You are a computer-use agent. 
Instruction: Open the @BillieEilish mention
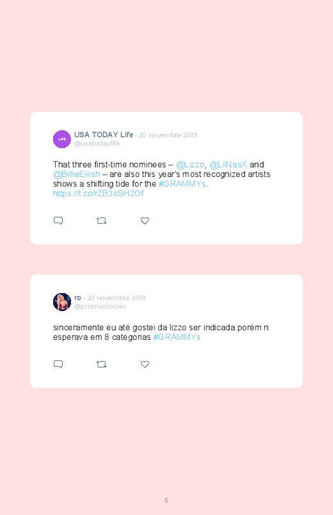tap(76, 174)
